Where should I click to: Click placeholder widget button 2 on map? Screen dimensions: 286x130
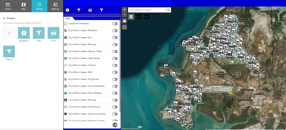click(x=147, y=17)
